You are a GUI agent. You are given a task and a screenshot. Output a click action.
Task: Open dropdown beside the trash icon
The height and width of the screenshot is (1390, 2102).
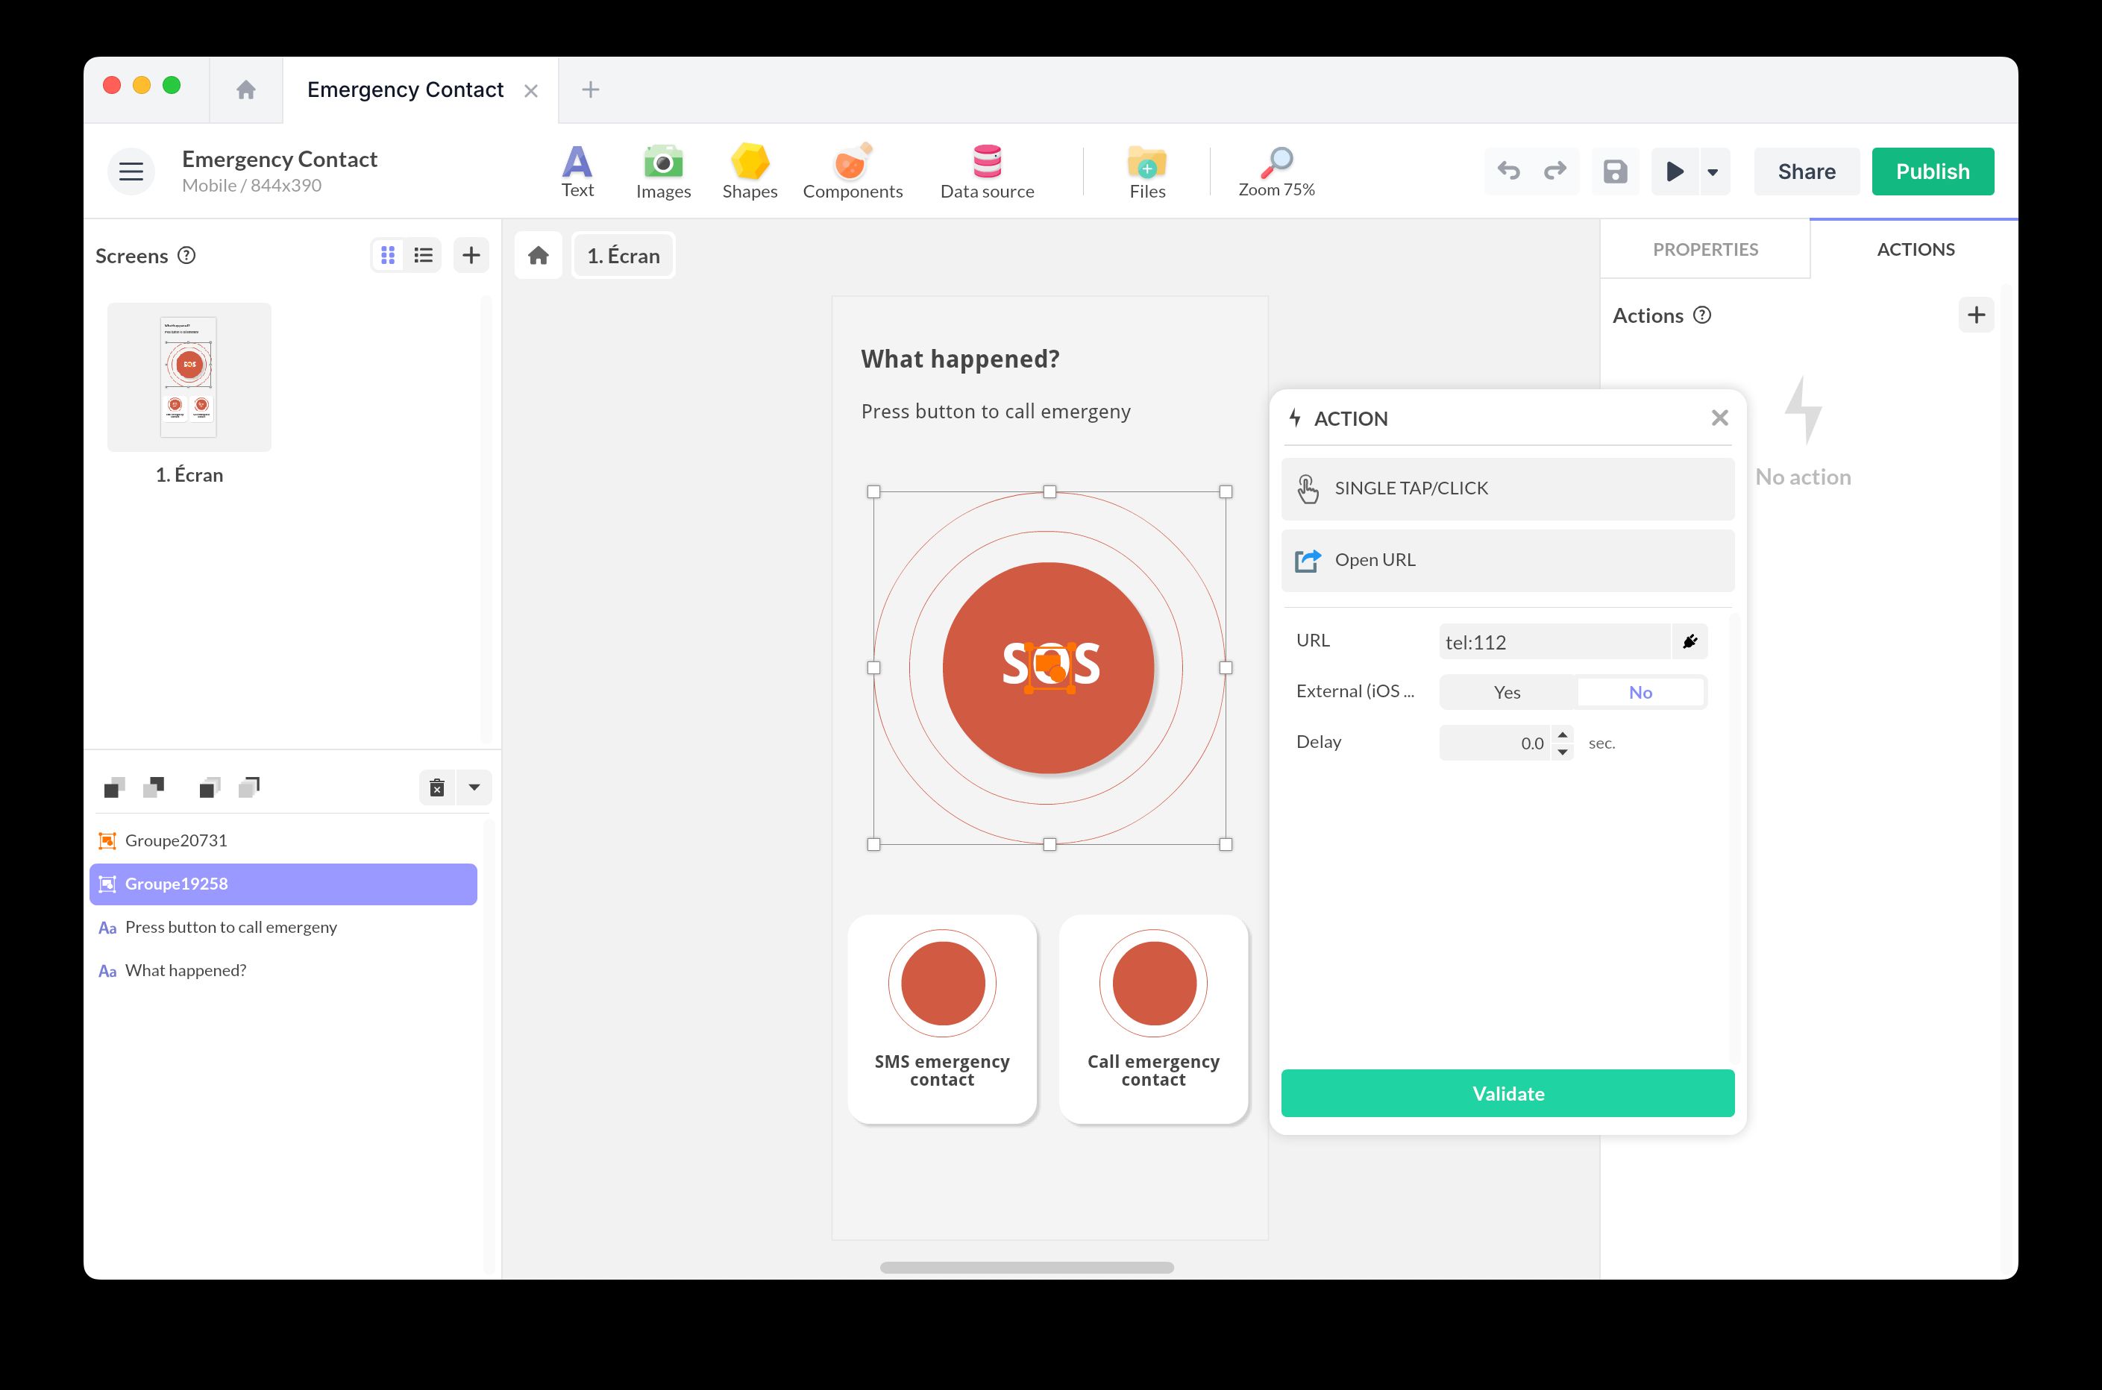(x=474, y=787)
